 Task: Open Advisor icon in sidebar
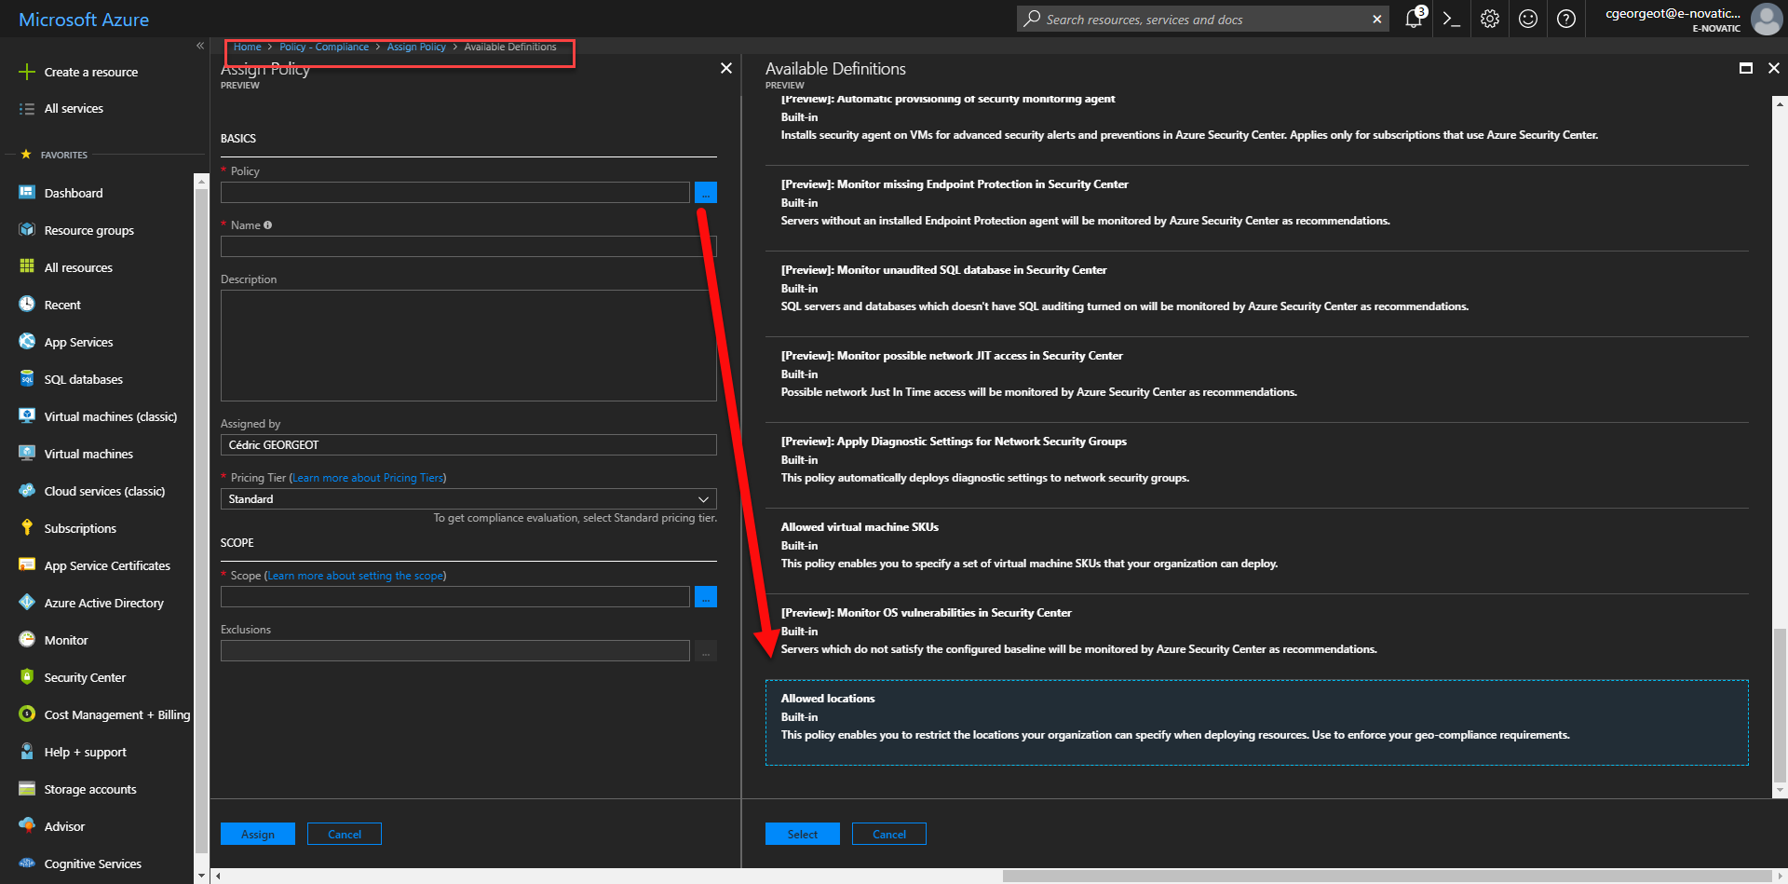[x=27, y=826]
